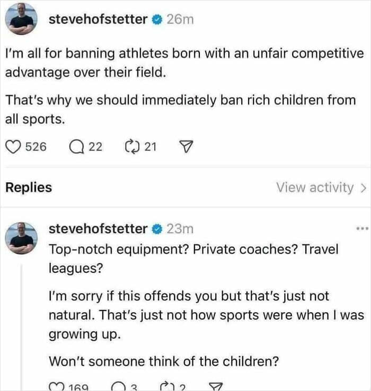Viewport: 371px width, 391px height.
Task: Click the 23m timestamp on the reply
Action: 180,229
